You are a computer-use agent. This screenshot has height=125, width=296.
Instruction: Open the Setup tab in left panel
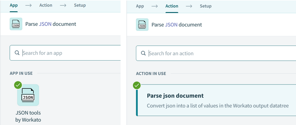80,5
